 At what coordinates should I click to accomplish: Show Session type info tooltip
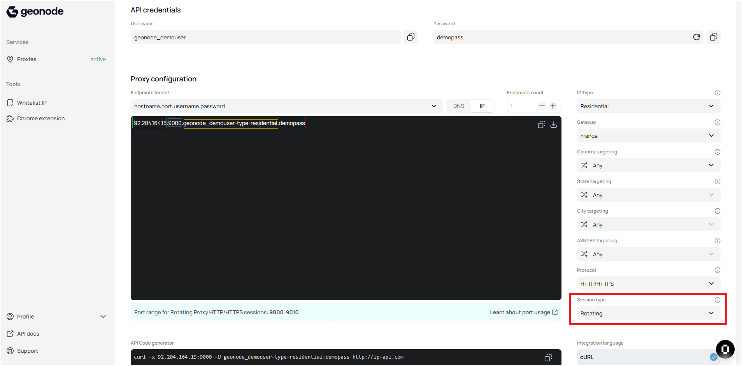(717, 300)
